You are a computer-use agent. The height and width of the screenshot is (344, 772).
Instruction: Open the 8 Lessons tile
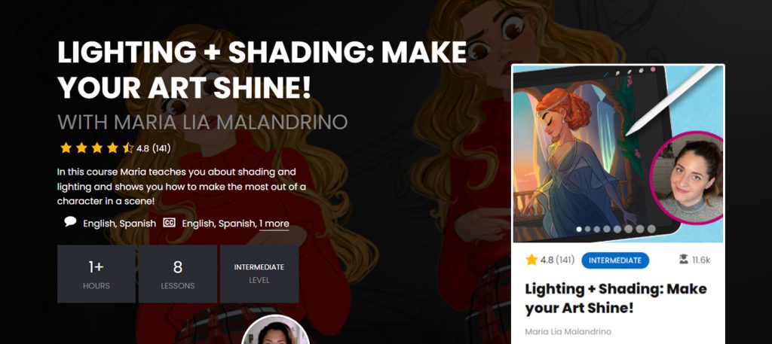pyautogui.click(x=178, y=274)
